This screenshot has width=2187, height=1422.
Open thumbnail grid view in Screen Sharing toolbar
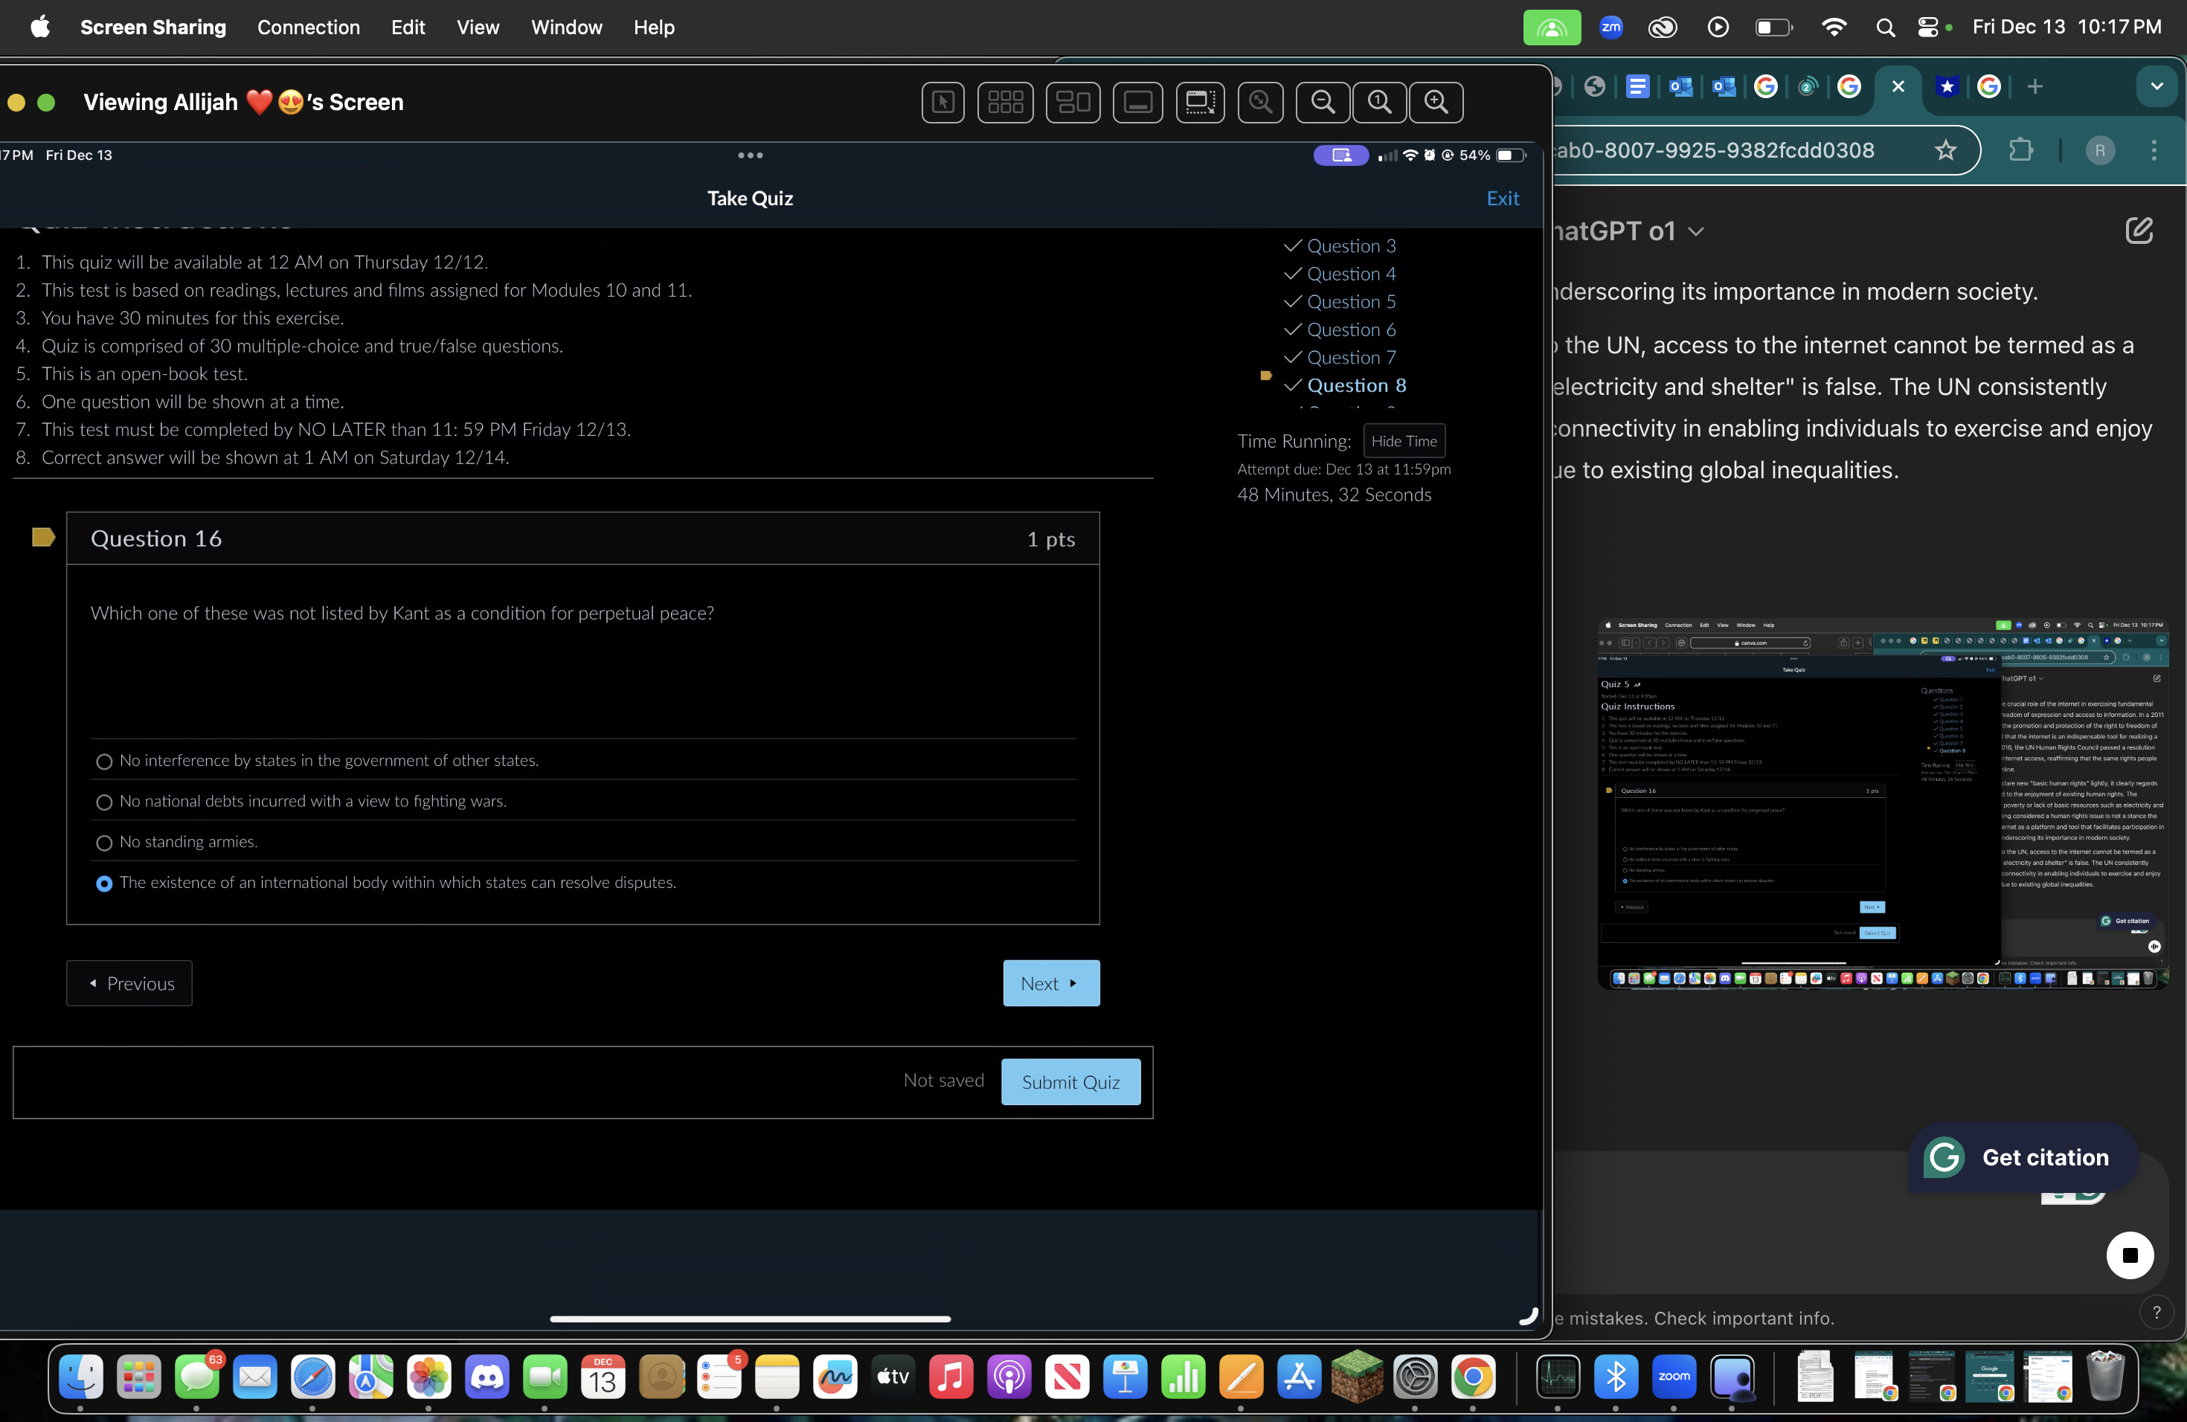pyautogui.click(x=1005, y=102)
